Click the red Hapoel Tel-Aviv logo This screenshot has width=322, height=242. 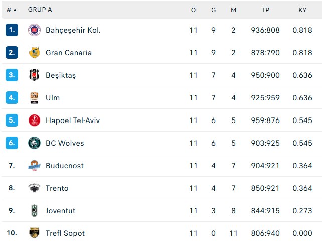34,120
